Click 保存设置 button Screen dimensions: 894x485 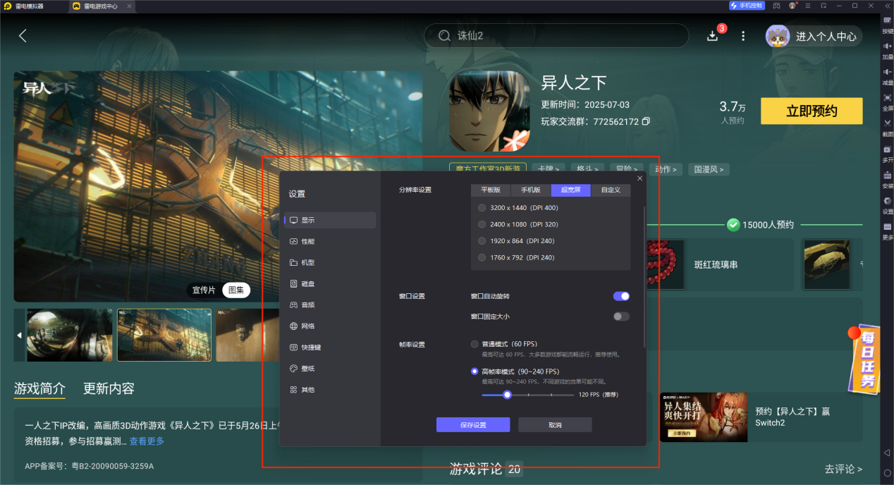473,425
